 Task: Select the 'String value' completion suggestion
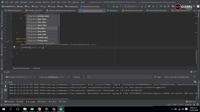[x=42, y=40]
